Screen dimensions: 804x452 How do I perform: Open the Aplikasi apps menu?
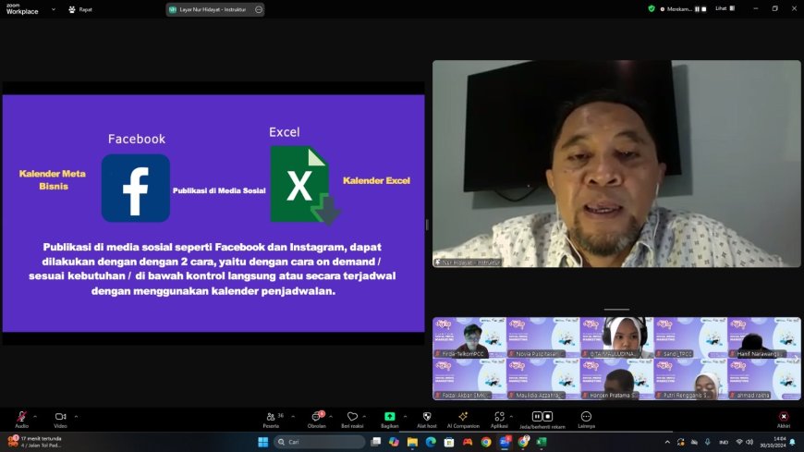[x=499, y=419]
